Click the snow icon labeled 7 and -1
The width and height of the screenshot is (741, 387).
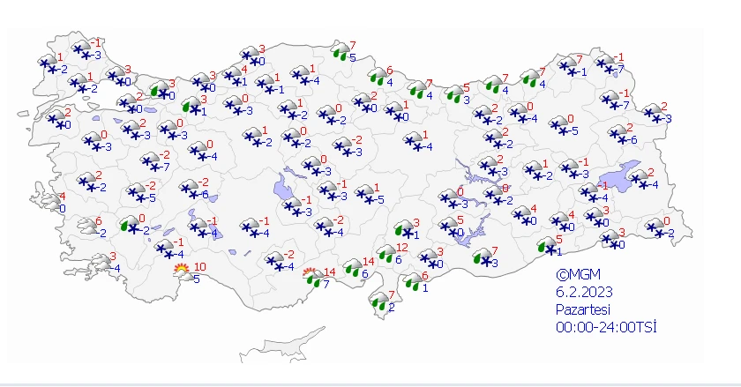pos(568,67)
